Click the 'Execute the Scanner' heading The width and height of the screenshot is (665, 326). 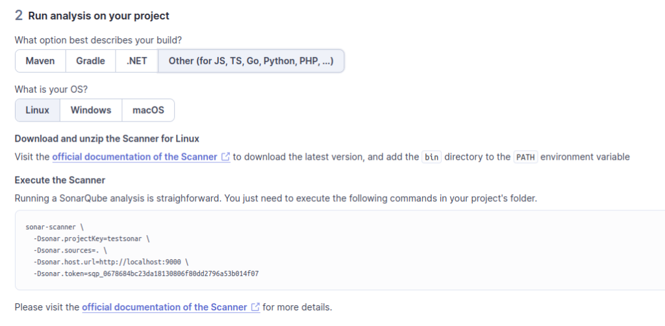(60, 180)
